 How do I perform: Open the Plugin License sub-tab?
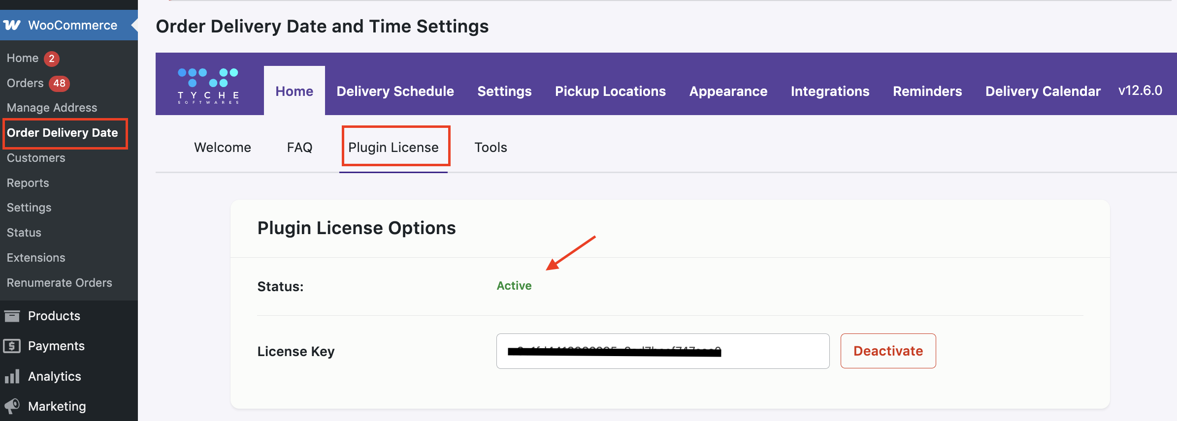click(393, 148)
